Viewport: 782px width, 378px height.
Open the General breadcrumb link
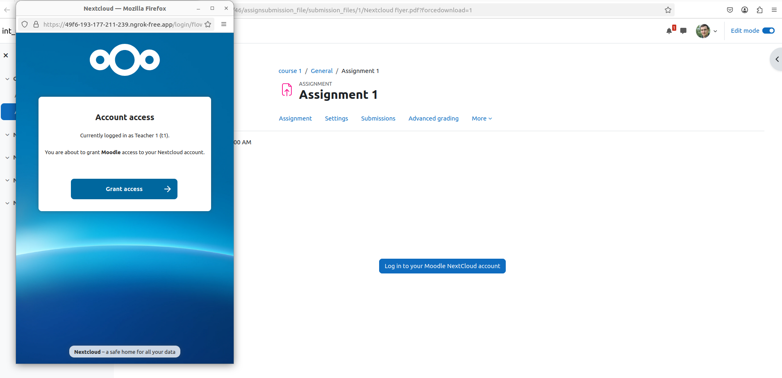(x=322, y=71)
